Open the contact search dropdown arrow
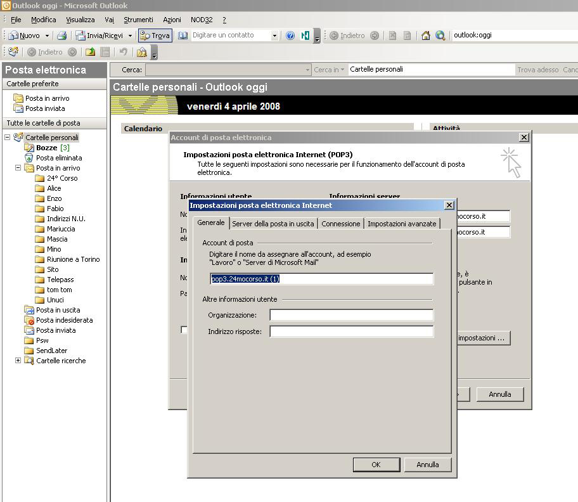578x502 pixels. 274,35
